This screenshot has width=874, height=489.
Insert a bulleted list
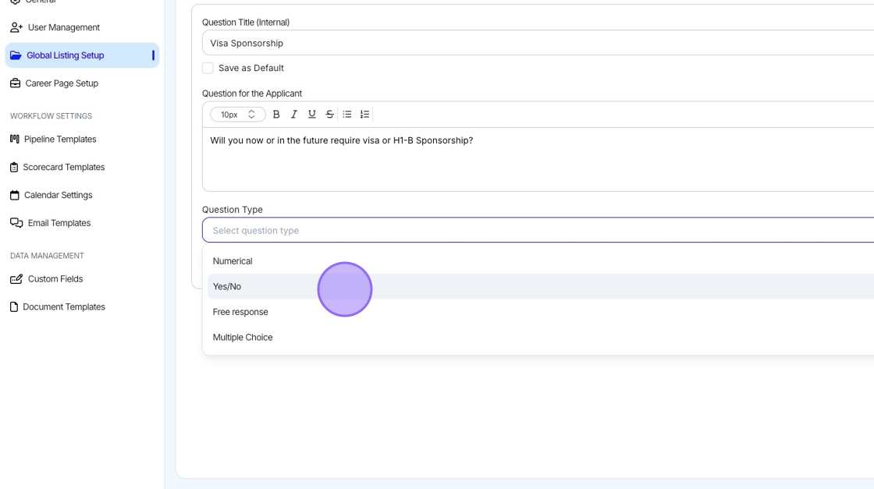[x=347, y=115]
